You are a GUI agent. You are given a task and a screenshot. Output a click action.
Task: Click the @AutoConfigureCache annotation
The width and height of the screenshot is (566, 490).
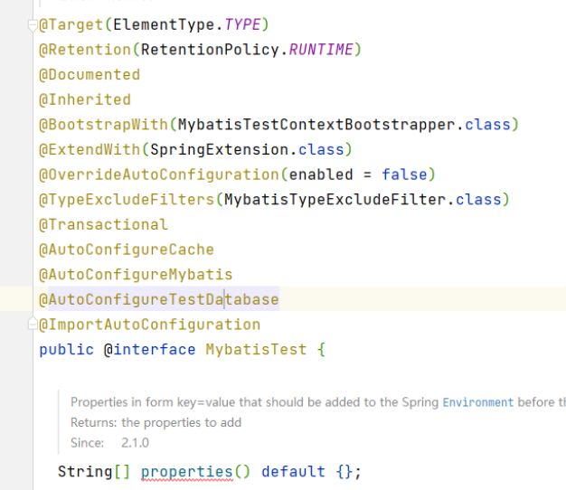pos(127,250)
